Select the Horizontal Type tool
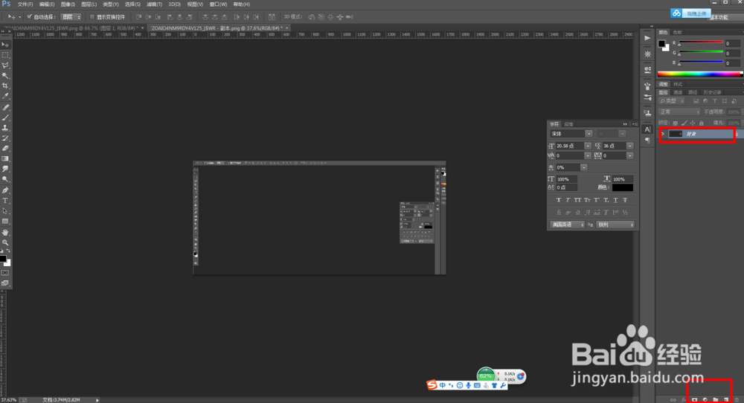 5,201
